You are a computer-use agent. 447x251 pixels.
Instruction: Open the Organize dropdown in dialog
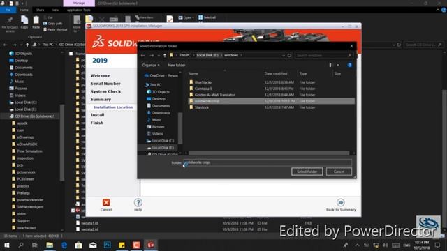(151, 65)
